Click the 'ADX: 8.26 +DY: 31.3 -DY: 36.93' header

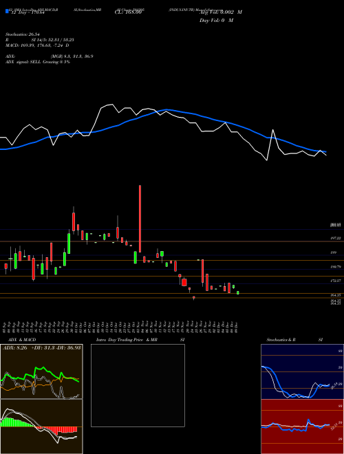point(41,347)
